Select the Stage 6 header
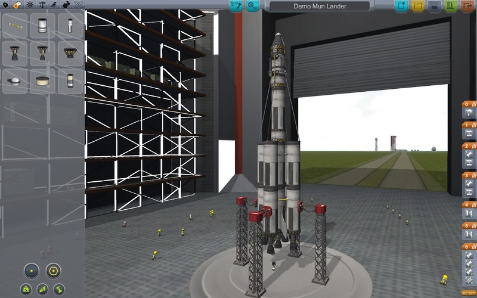The image size is (477, 298). pos(469,247)
